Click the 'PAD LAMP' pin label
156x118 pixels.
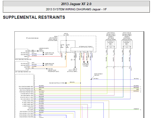tap(30, 110)
